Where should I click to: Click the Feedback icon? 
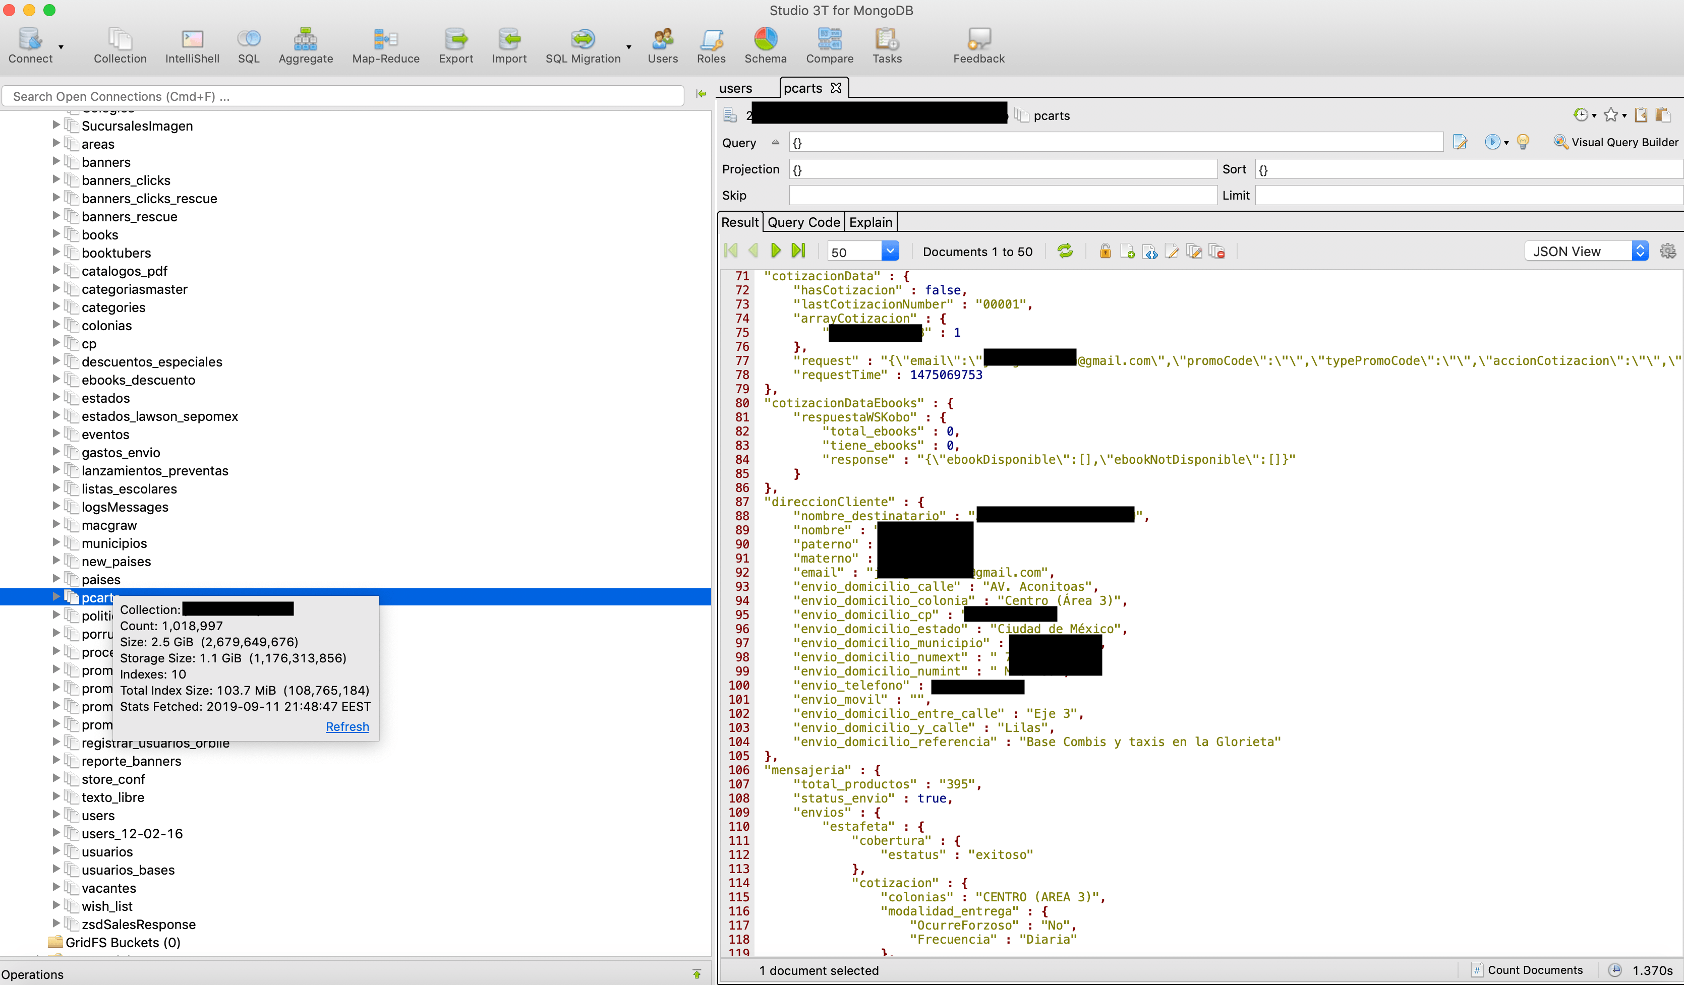point(978,45)
